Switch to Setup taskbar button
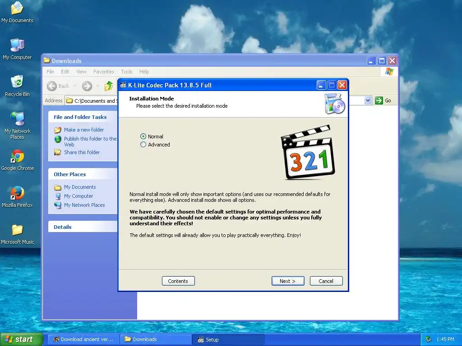The height and width of the screenshot is (346, 462). [x=228, y=339]
